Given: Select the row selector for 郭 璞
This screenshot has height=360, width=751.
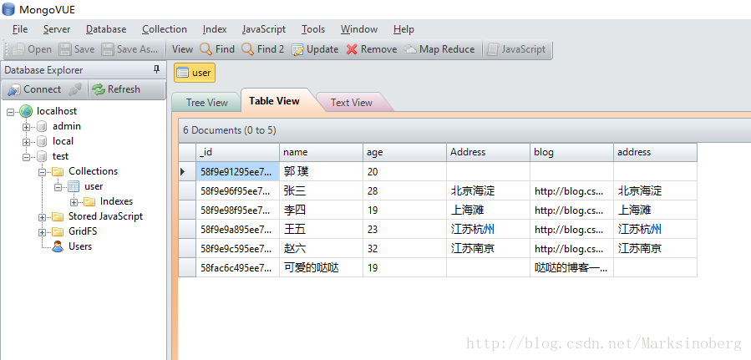Looking at the screenshot, I should tap(187, 171).
